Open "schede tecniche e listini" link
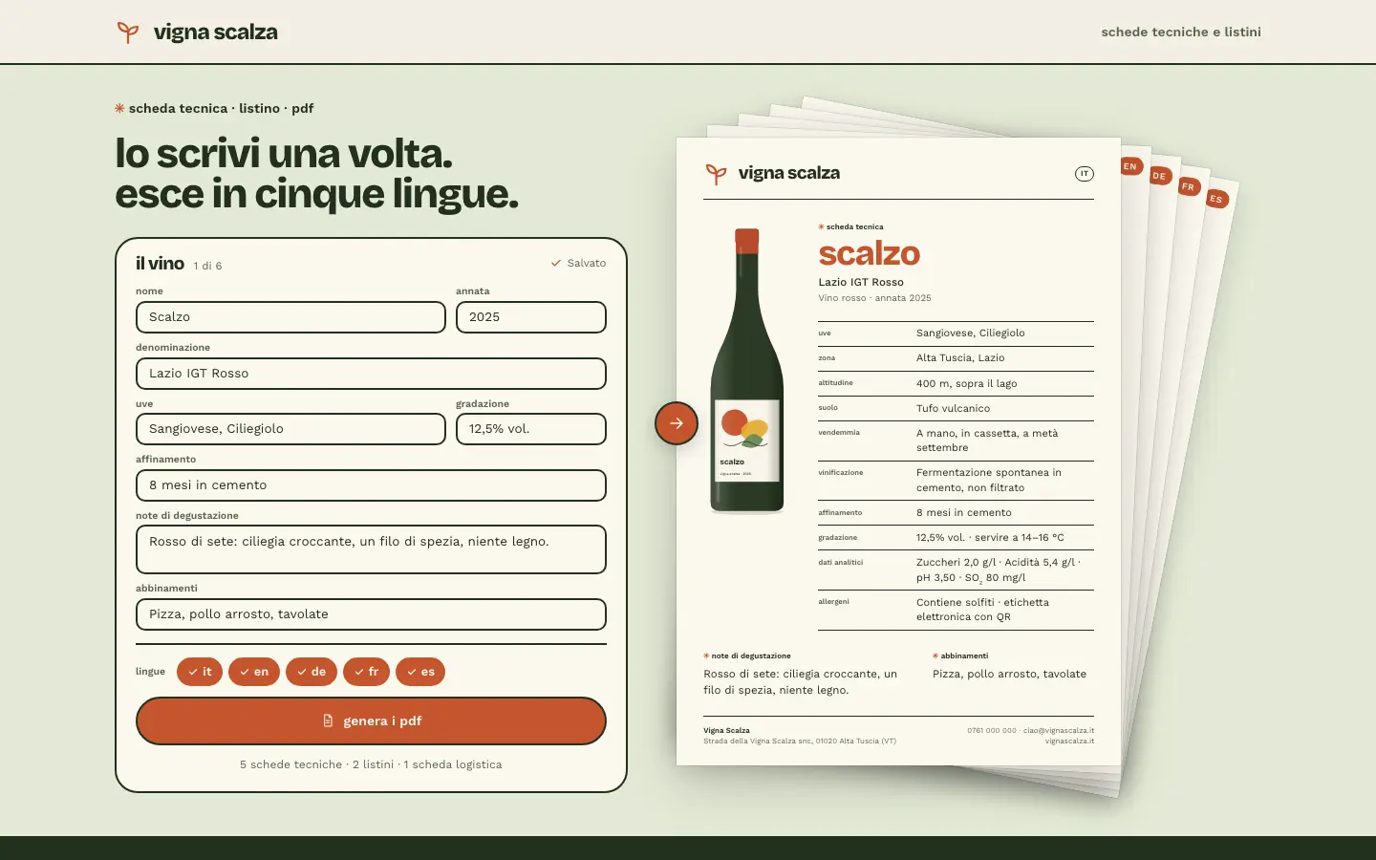Viewport: 1376px width, 860px height. 1181,32
